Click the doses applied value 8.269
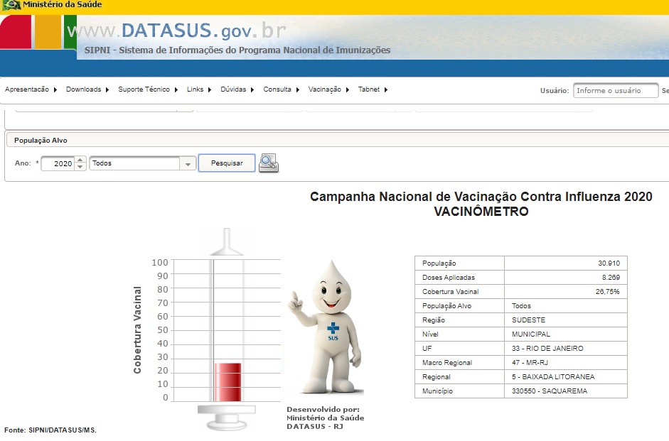Screen dimensions: 669x441 [x=611, y=278]
